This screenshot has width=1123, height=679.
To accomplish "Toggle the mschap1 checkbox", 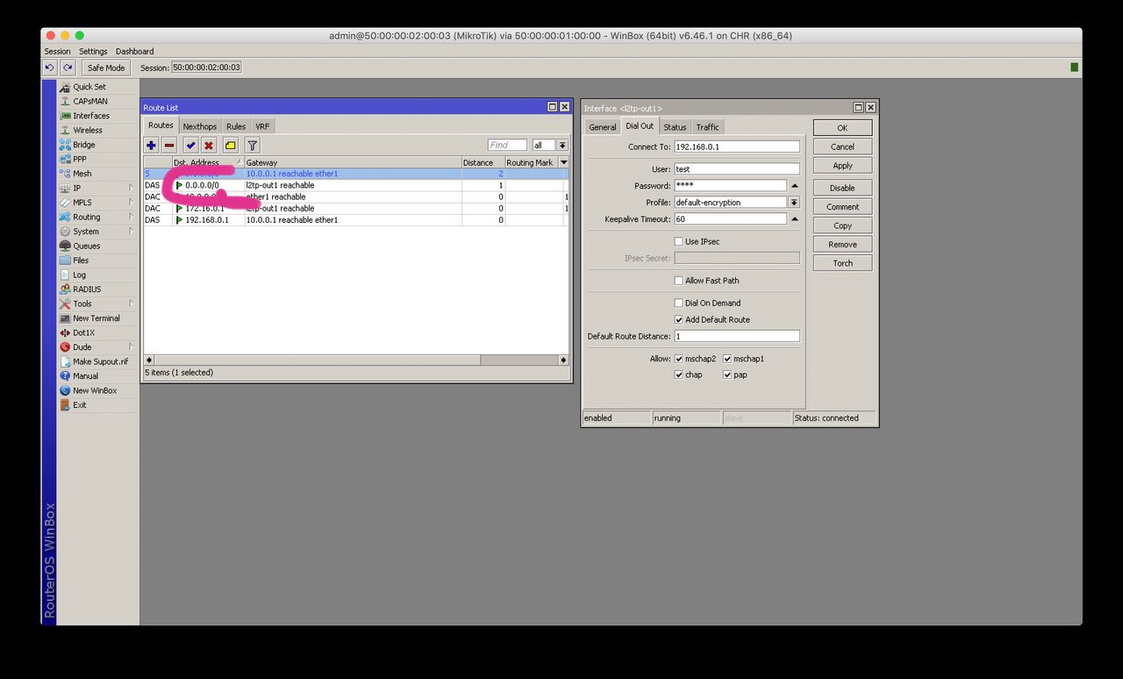I will pyautogui.click(x=727, y=359).
